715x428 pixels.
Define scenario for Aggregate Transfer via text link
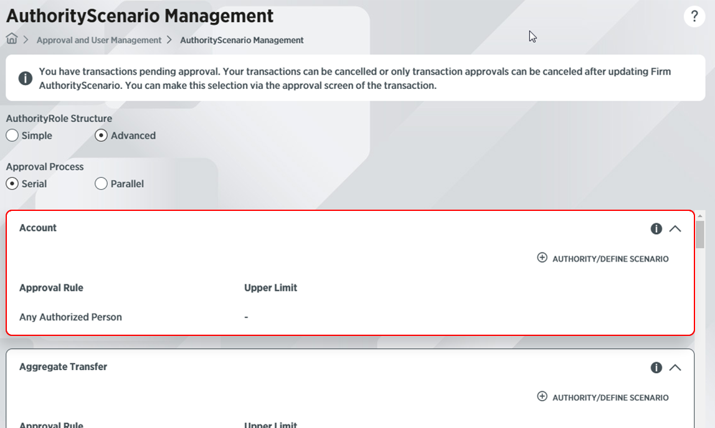[x=610, y=398]
